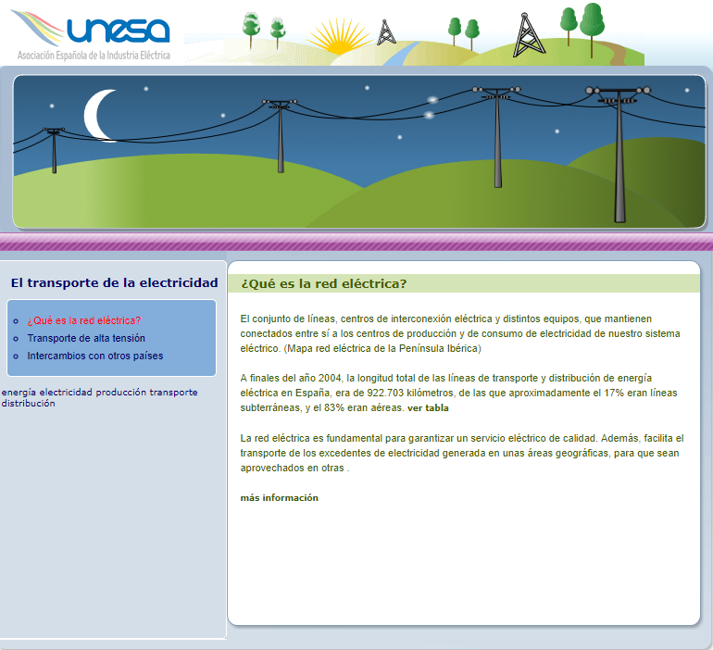This screenshot has height=650, width=713.
Task: Follow the 'ver tabla' link
Action: pos(428,408)
